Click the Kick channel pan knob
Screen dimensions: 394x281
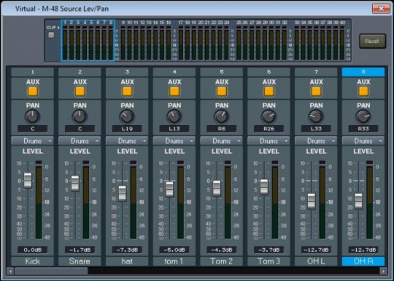pyautogui.click(x=32, y=116)
